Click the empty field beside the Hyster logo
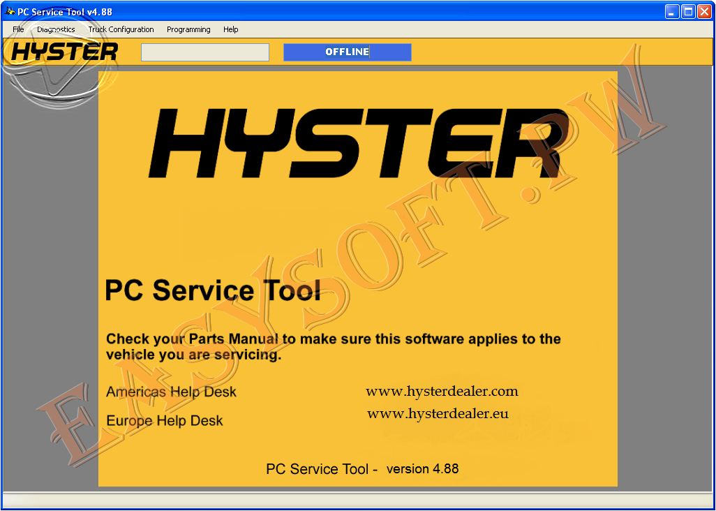Screen dimensions: 716x511 click(x=205, y=52)
